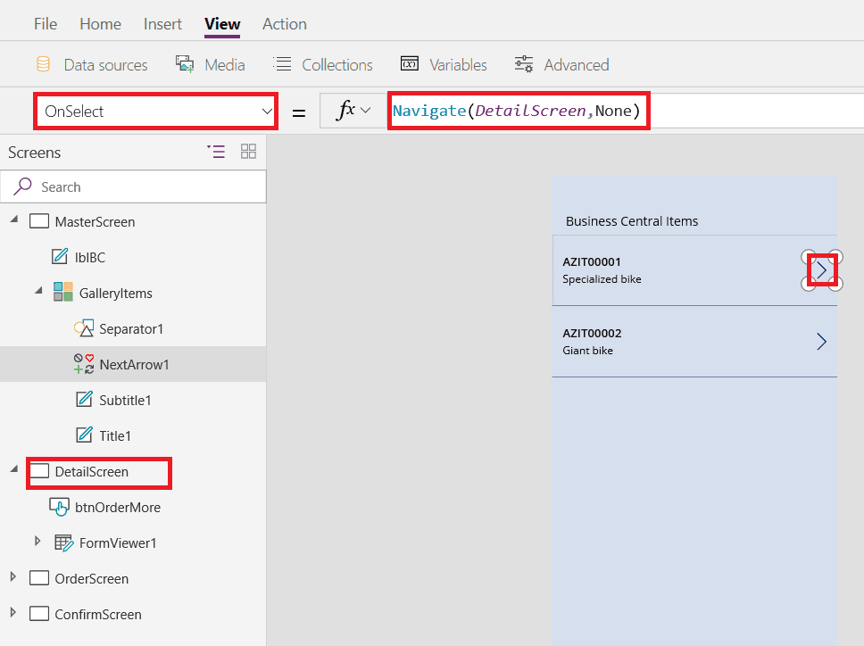Click the Business Central Items heading label

point(631,221)
